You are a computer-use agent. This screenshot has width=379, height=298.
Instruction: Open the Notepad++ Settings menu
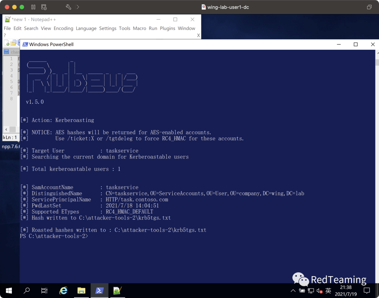click(108, 28)
